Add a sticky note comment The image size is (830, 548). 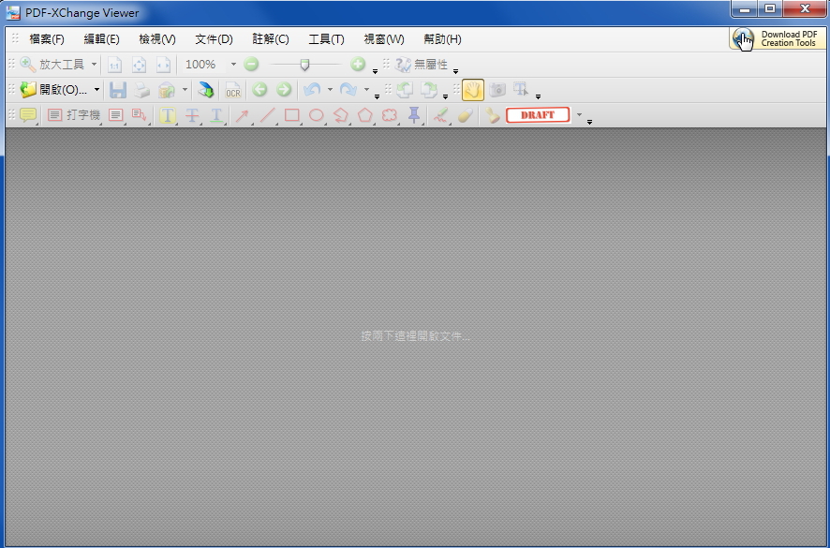point(28,115)
